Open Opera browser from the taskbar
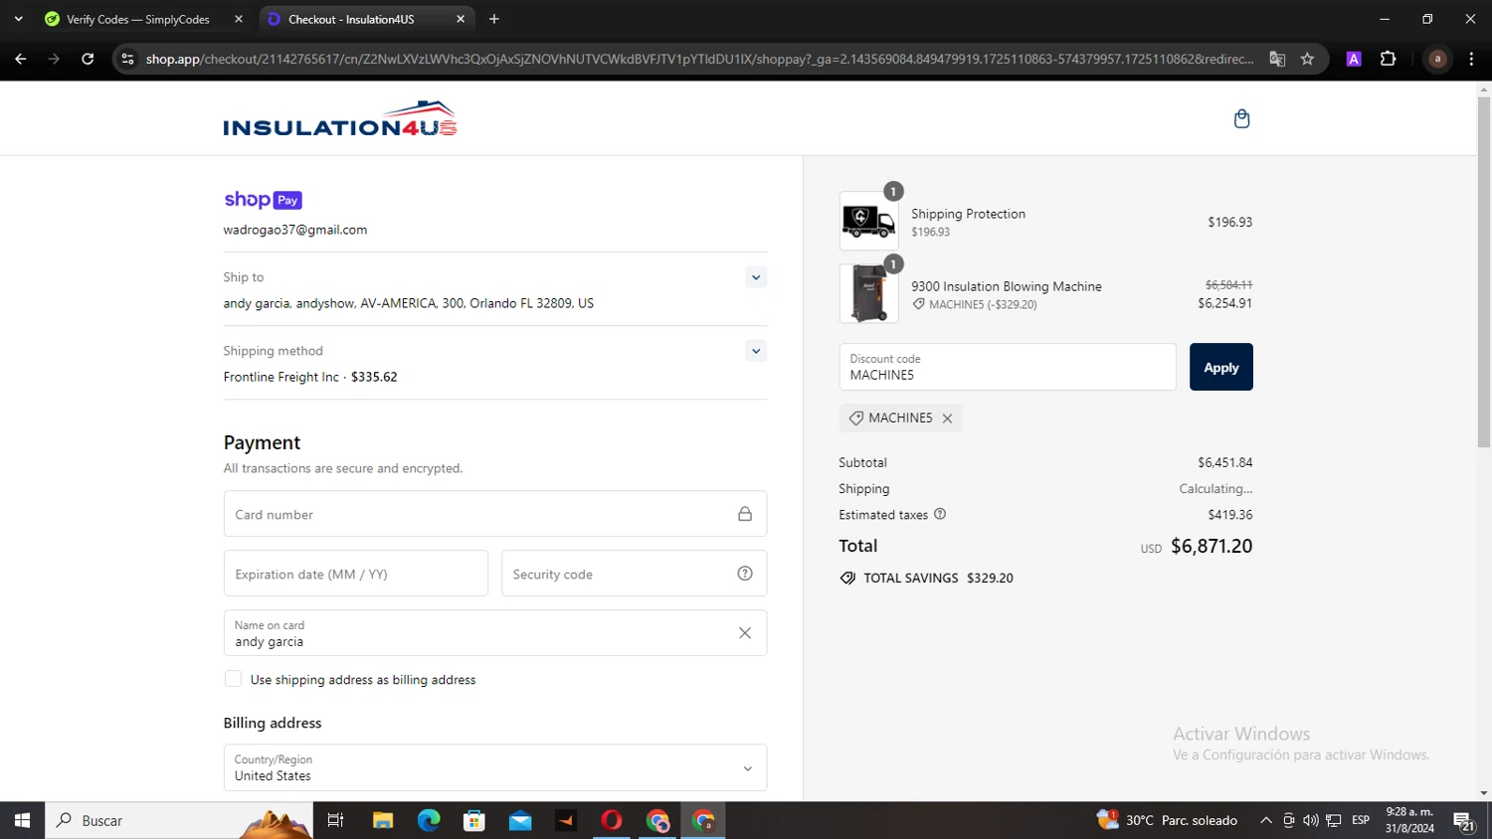1492x839 pixels. (x=612, y=820)
